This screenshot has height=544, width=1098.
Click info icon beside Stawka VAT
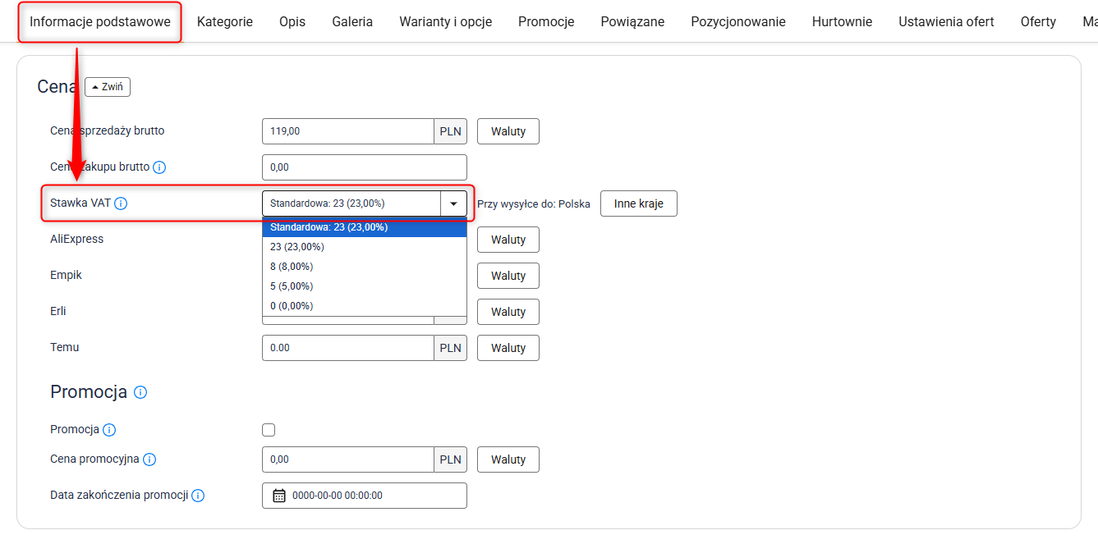tap(121, 203)
